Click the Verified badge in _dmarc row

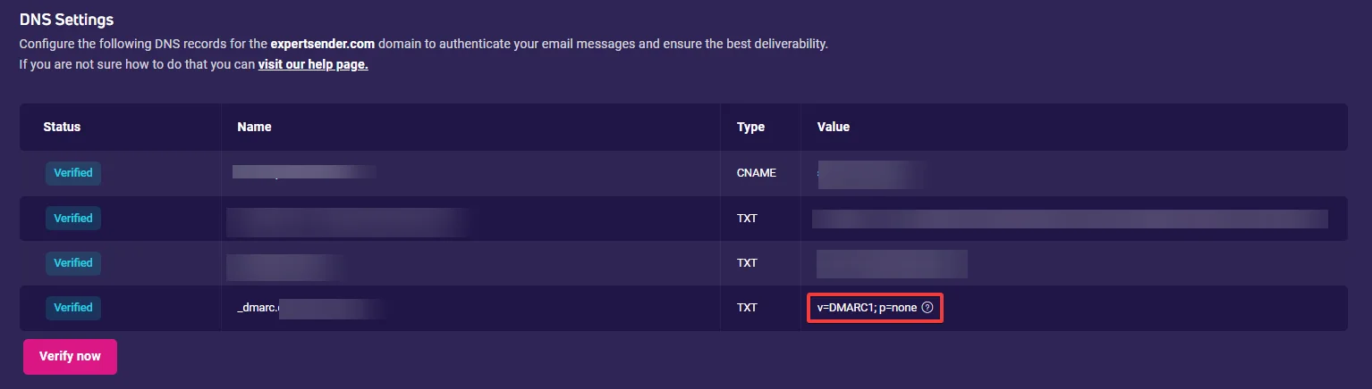pos(73,308)
